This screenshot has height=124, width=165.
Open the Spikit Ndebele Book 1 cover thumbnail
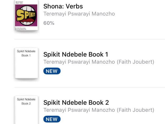(x=26, y=63)
